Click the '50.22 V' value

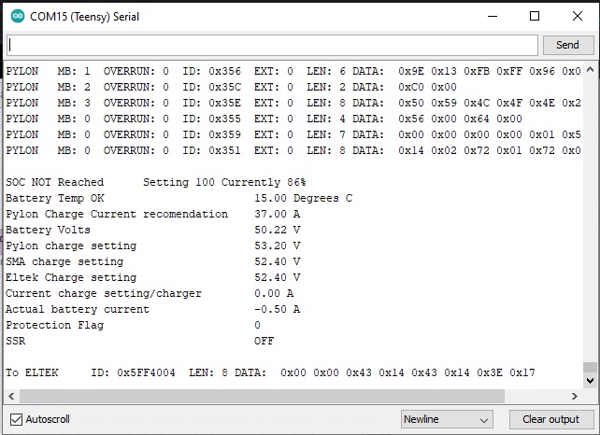[277, 230]
